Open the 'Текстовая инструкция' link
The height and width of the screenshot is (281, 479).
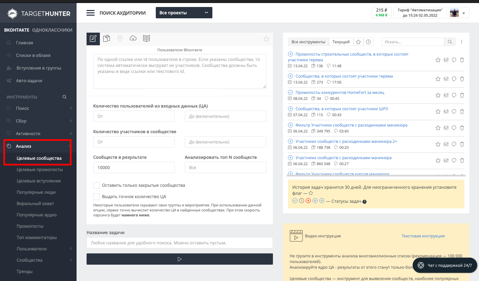[423, 236]
